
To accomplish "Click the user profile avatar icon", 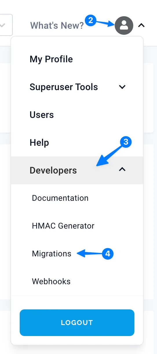I will (124, 25).
